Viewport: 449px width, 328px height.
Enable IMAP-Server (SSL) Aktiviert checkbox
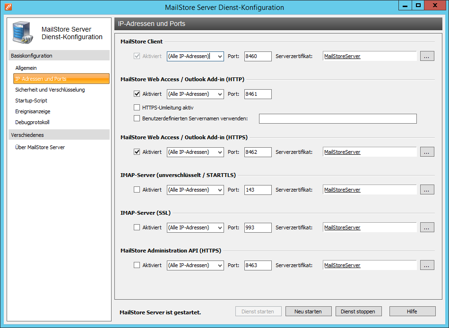(x=137, y=227)
